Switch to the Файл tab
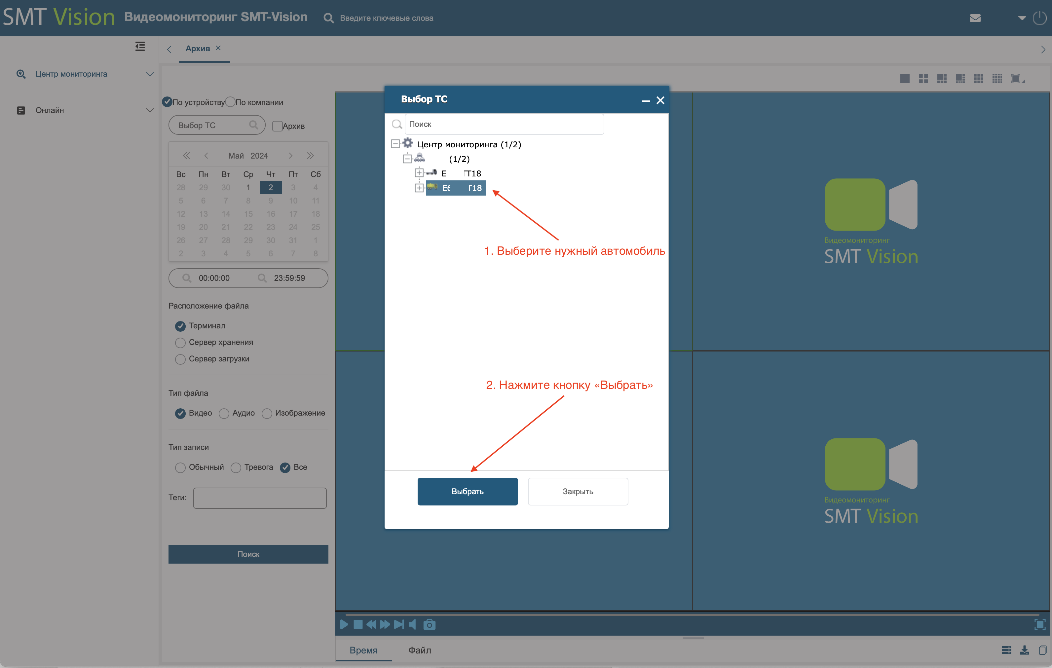Image resolution: width=1052 pixels, height=668 pixels. point(419,650)
